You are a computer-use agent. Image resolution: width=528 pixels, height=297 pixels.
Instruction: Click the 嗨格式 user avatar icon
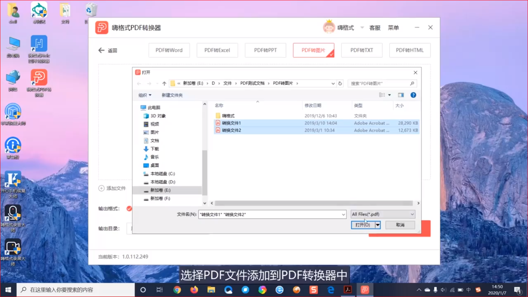(329, 27)
